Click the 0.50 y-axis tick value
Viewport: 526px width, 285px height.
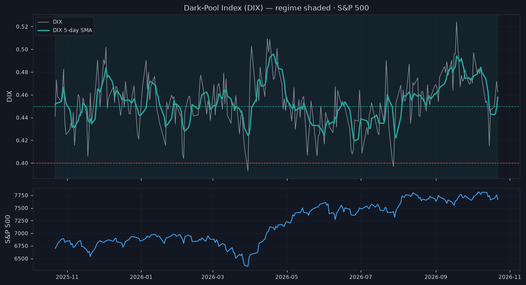coord(22,50)
